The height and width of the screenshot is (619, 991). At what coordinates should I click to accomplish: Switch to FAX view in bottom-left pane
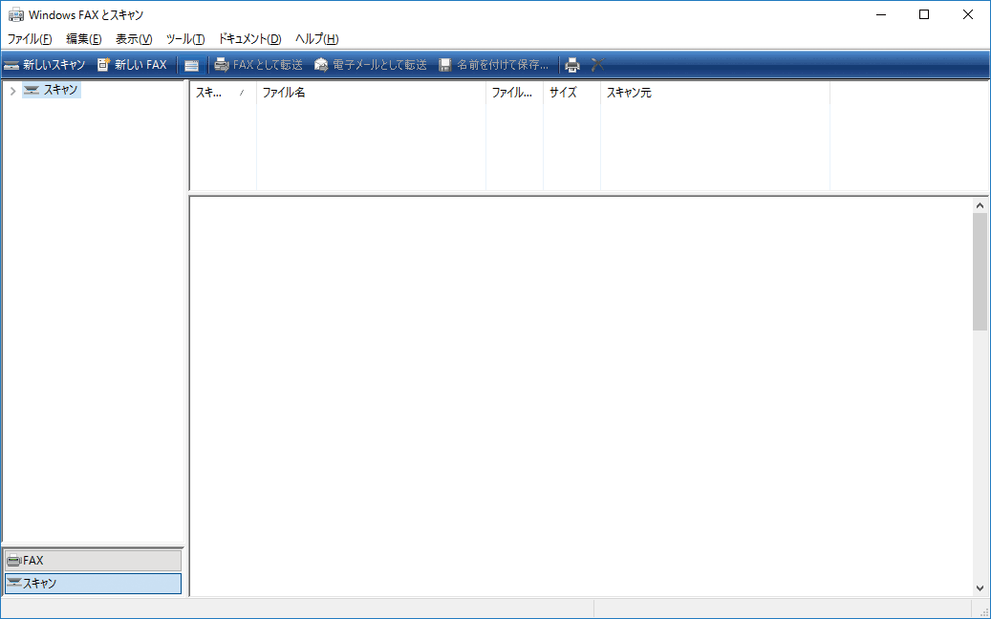click(x=93, y=561)
